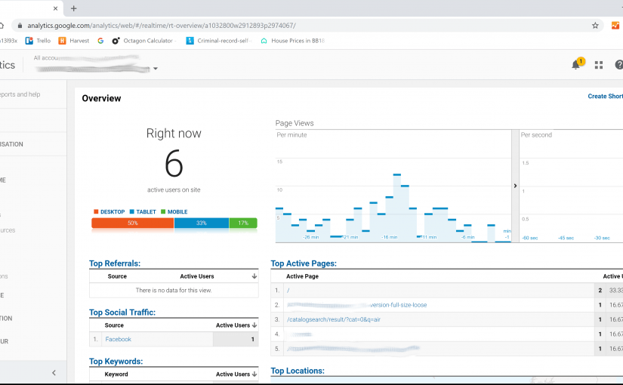Open the /catalogsearch/result active page link

coord(328,319)
